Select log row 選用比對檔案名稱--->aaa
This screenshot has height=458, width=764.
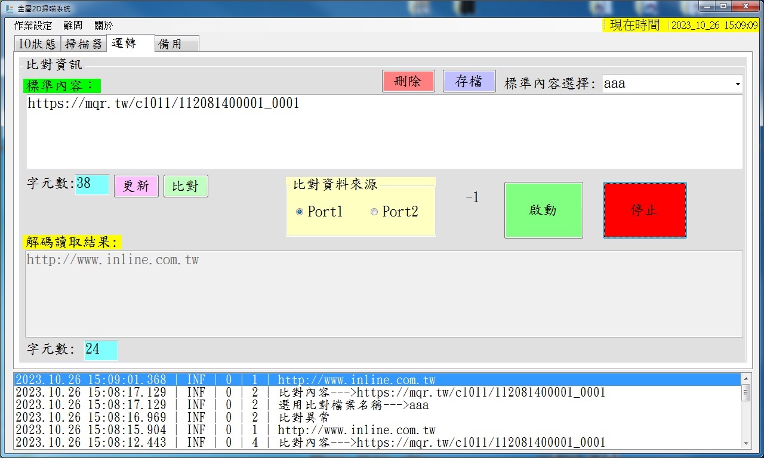pyautogui.click(x=377, y=405)
